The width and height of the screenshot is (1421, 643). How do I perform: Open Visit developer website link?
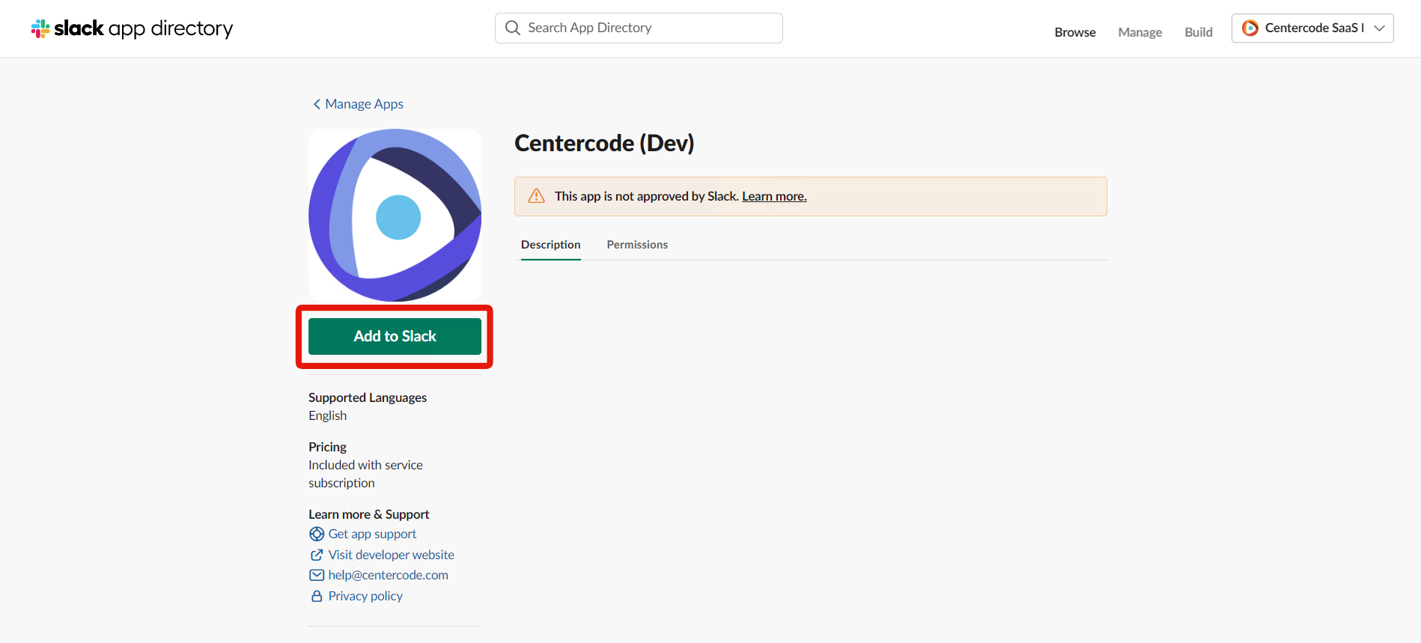[391, 555]
